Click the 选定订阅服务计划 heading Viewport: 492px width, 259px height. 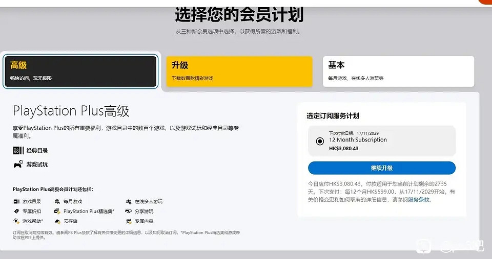click(333, 116)
